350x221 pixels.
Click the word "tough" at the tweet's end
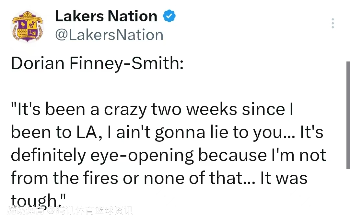[34, 201]
